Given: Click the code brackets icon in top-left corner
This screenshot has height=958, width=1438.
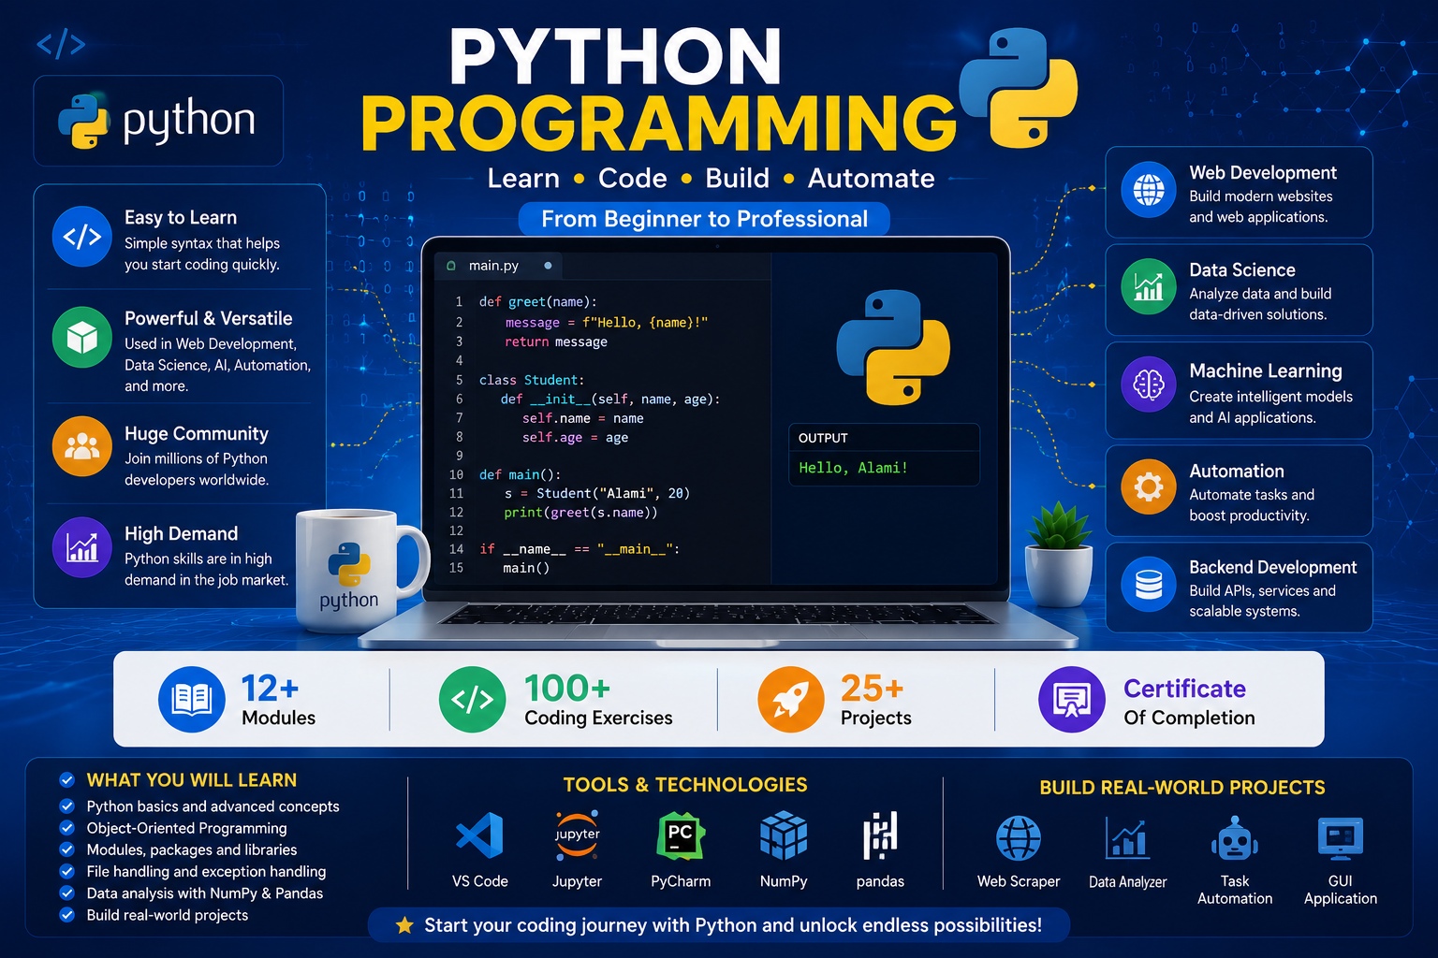Looking at the screenshot, I should coord(61,44).
